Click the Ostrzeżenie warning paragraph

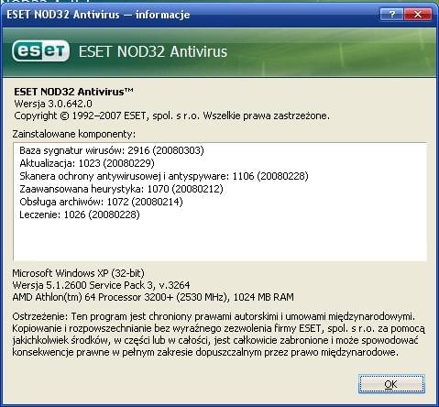[x=218, y=335]
